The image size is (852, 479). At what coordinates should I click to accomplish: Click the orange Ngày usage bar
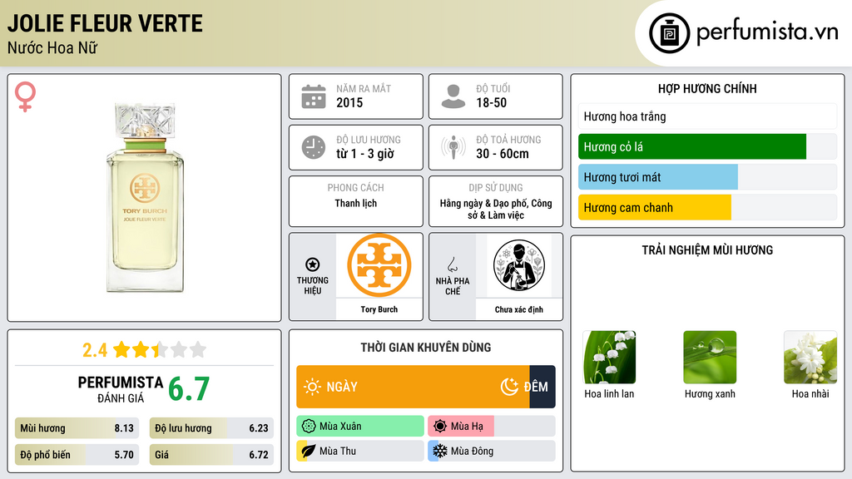pyautogui.click(x=413, y=387)
